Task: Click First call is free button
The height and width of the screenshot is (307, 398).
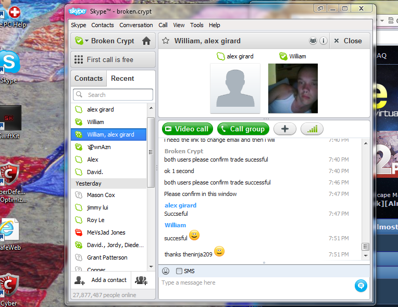Action: (113, 59)
